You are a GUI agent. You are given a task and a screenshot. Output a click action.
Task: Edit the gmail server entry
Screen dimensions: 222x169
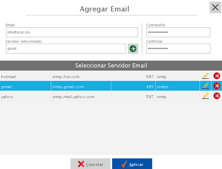click(206, 86)
